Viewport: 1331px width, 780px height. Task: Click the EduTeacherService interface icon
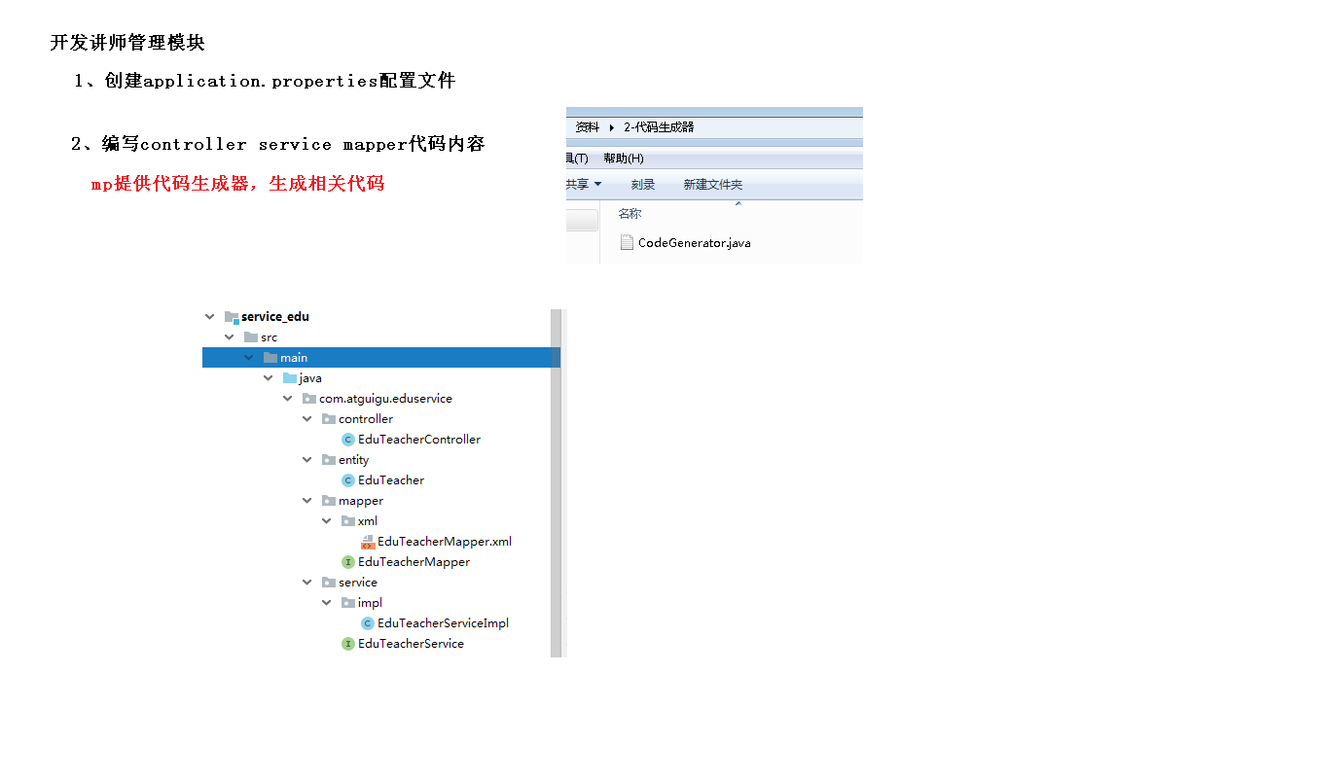348,644
